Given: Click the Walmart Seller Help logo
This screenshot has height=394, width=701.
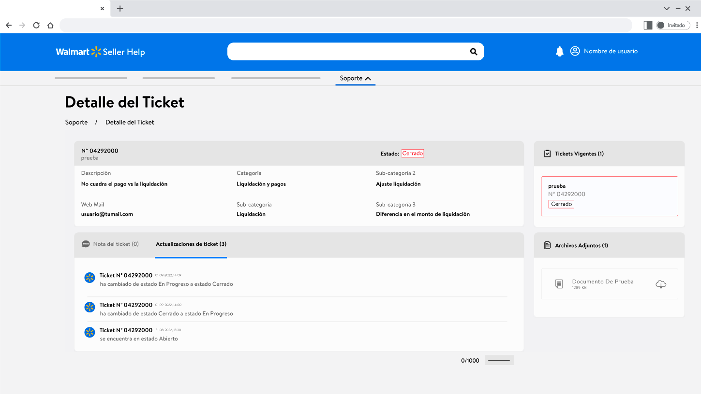Looking at the screenshot, I should [x=100, y=52].
